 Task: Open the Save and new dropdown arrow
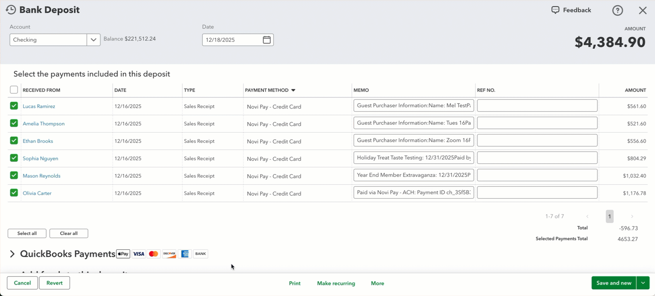tap(643, 283)
